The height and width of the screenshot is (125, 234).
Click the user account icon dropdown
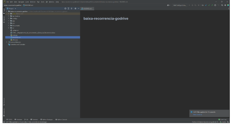[x=169, y=5]
